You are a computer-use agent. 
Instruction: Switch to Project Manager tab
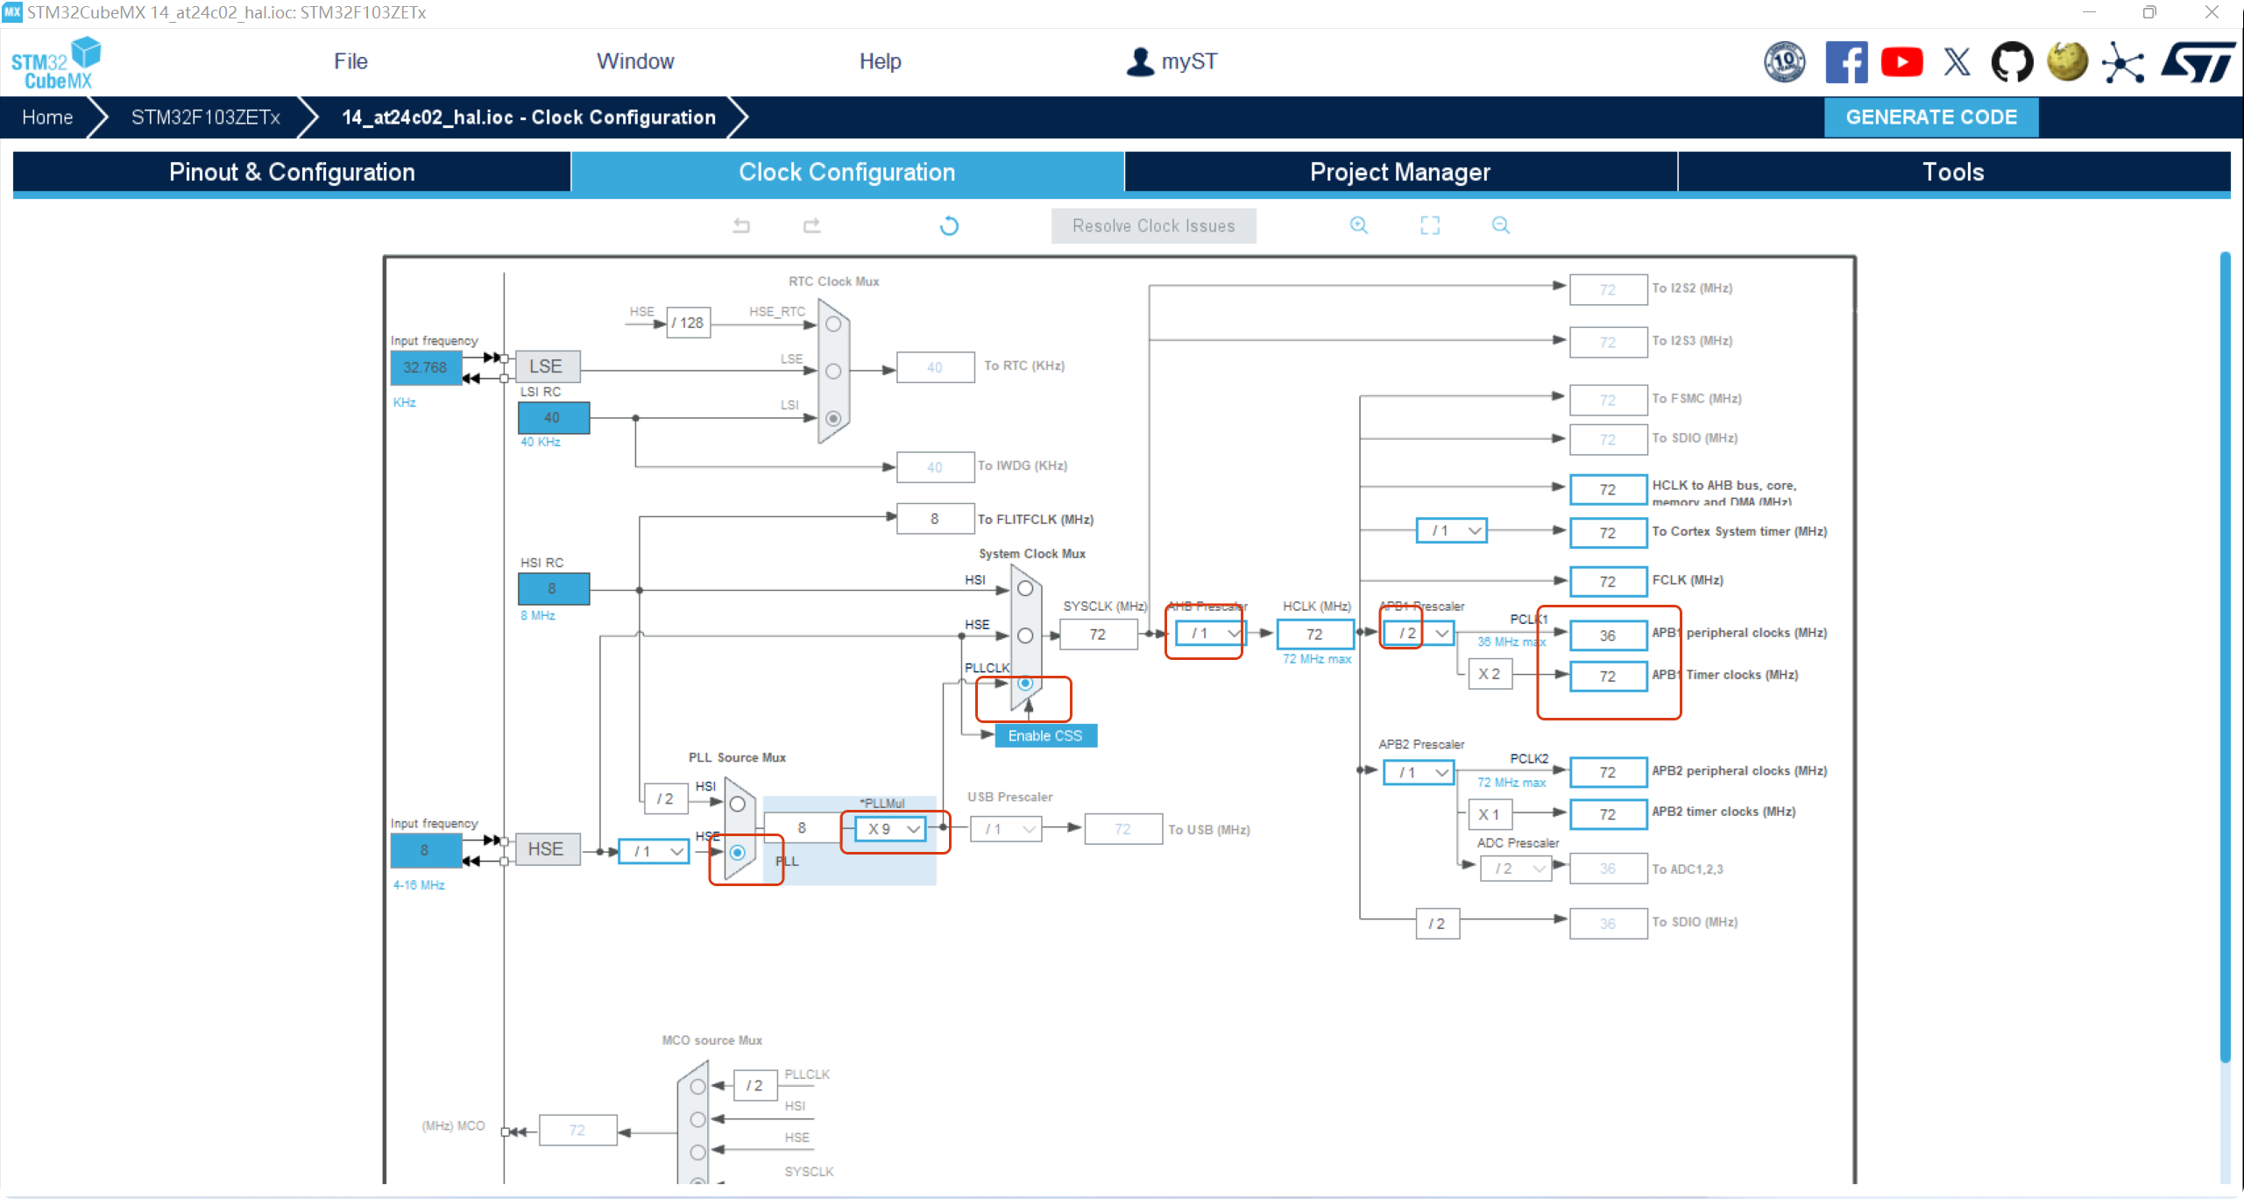click(1400, 172)
